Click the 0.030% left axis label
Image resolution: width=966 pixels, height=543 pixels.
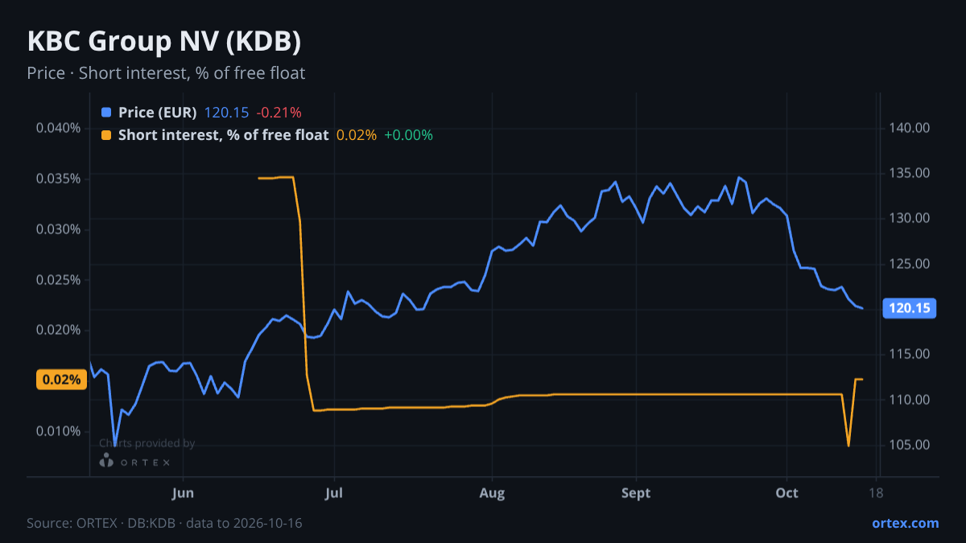[x=58, y=229]
